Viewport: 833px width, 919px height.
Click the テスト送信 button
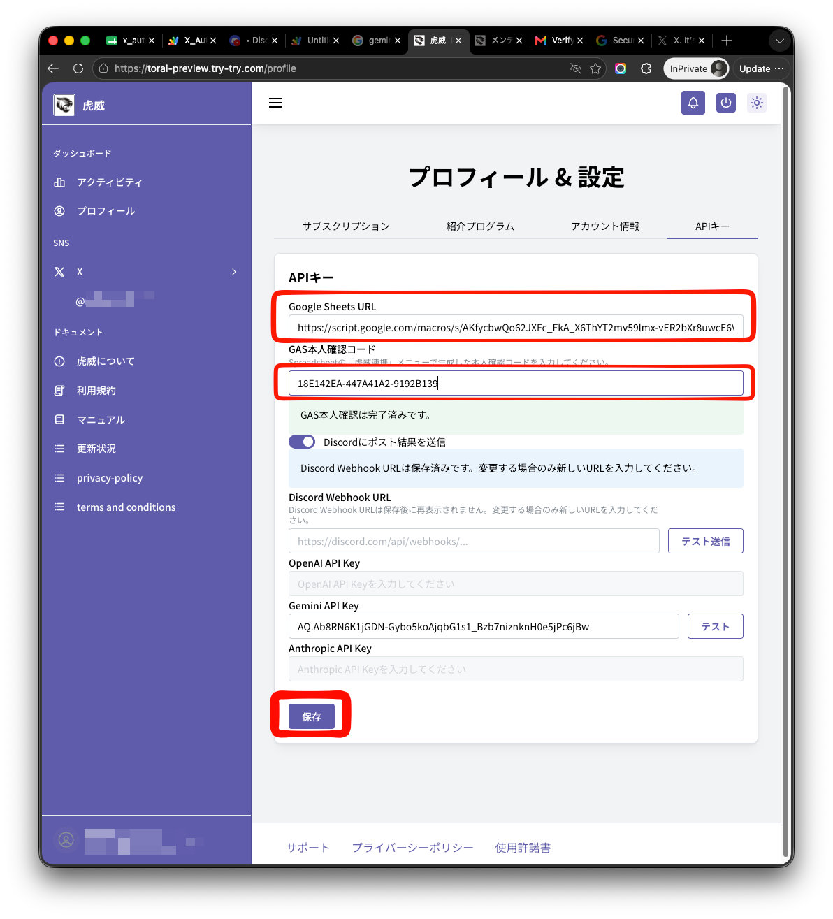point(706,541)
